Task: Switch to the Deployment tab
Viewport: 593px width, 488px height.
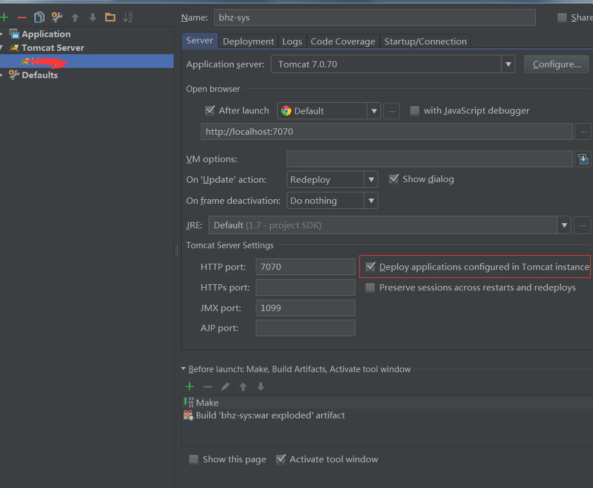Action: pyautogui.click(x=248, y=41)
